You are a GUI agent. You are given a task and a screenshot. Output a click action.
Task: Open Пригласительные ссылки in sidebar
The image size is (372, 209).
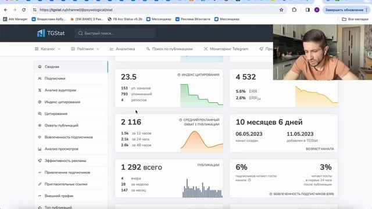coord(71,184)
